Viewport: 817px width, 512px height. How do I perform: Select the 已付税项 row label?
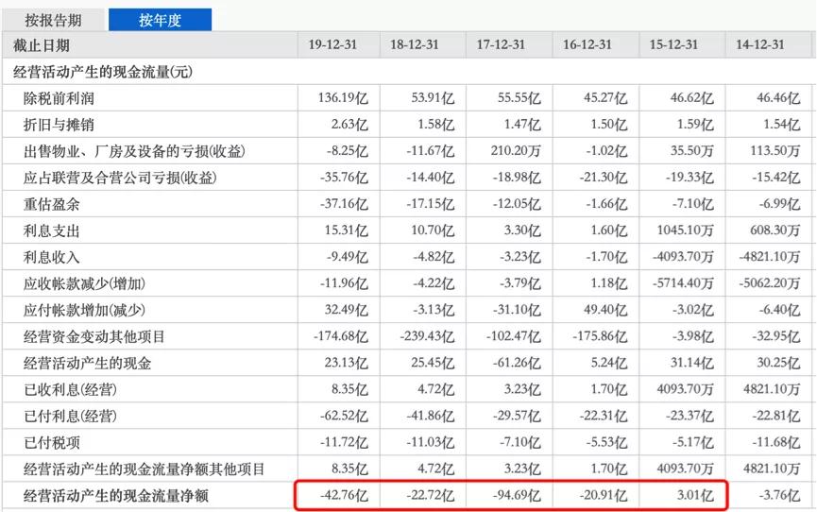click(52, 443)
